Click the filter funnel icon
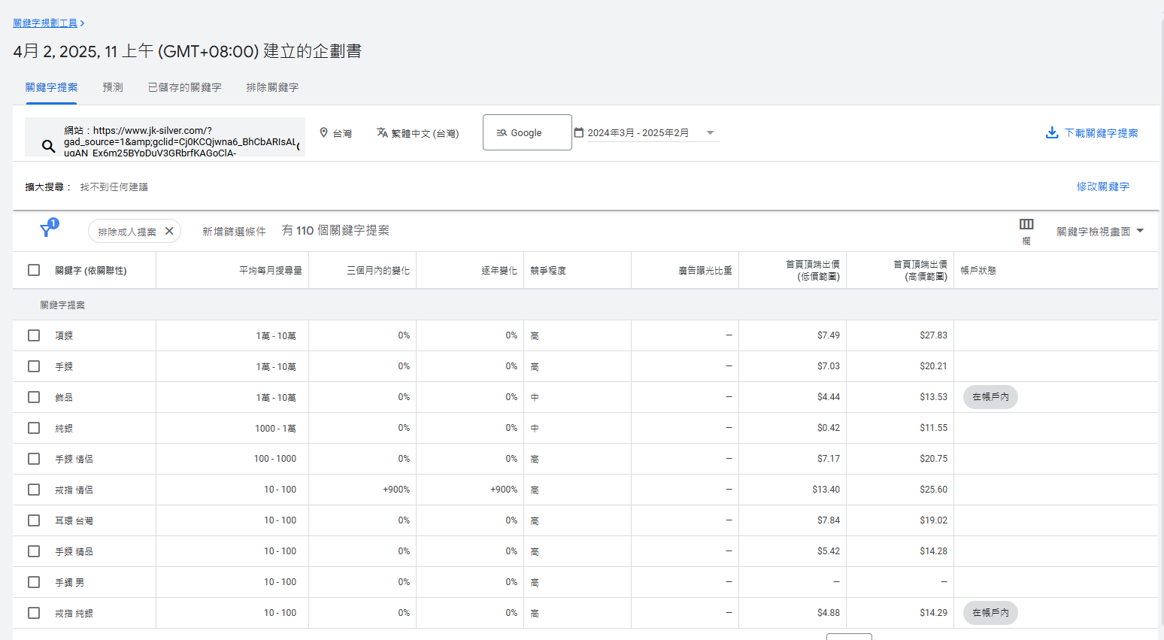This screenshot has width=1164, height=640. [x=47, y=230]
